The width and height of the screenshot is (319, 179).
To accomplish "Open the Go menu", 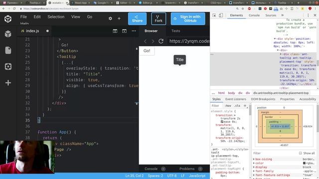I will tap(90, 17).
